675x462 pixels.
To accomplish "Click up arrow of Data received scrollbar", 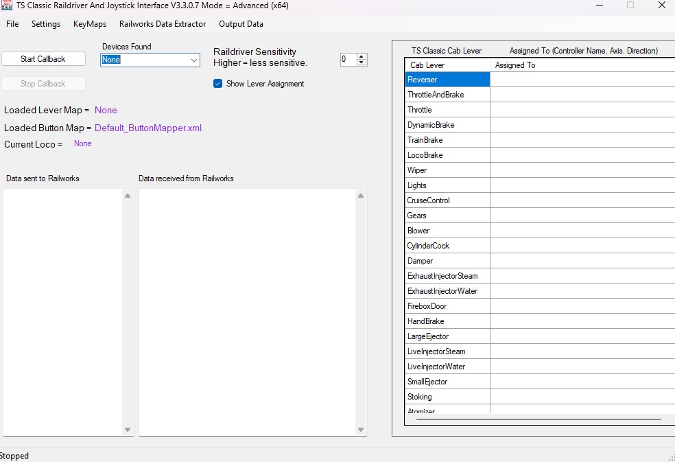I will click(x=361, y=196).
